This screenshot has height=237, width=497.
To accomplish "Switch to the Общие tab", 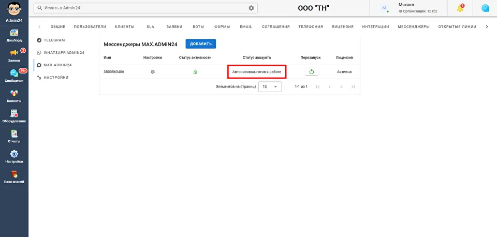I will point(57,26).
